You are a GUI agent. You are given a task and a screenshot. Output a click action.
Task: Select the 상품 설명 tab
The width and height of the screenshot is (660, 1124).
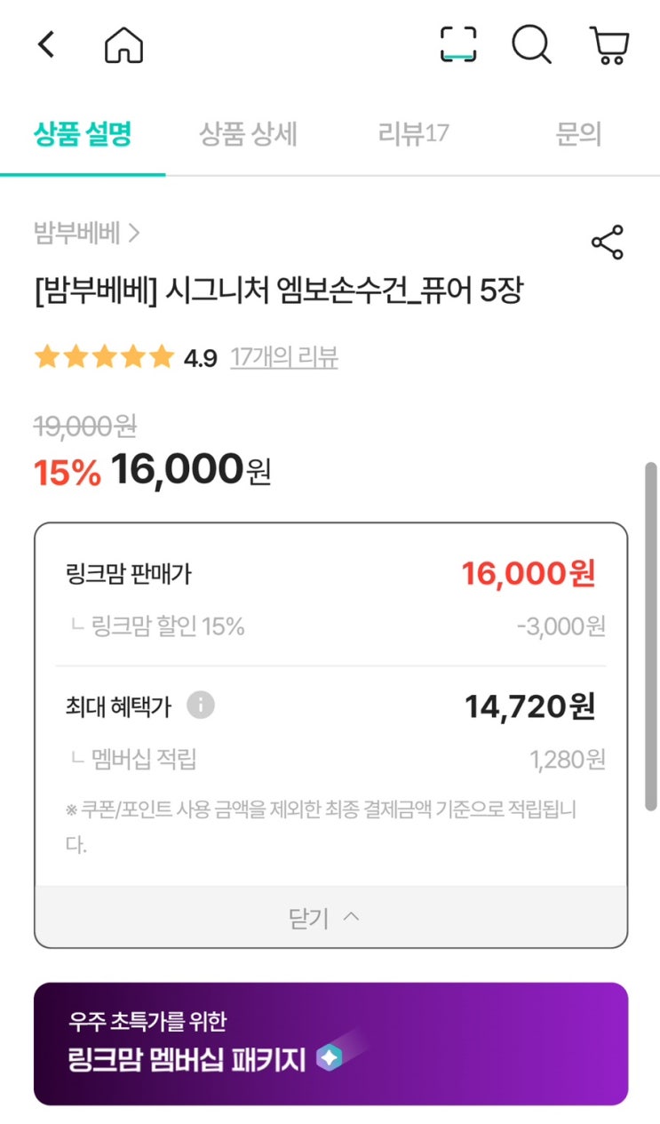[x=83, y=134]
